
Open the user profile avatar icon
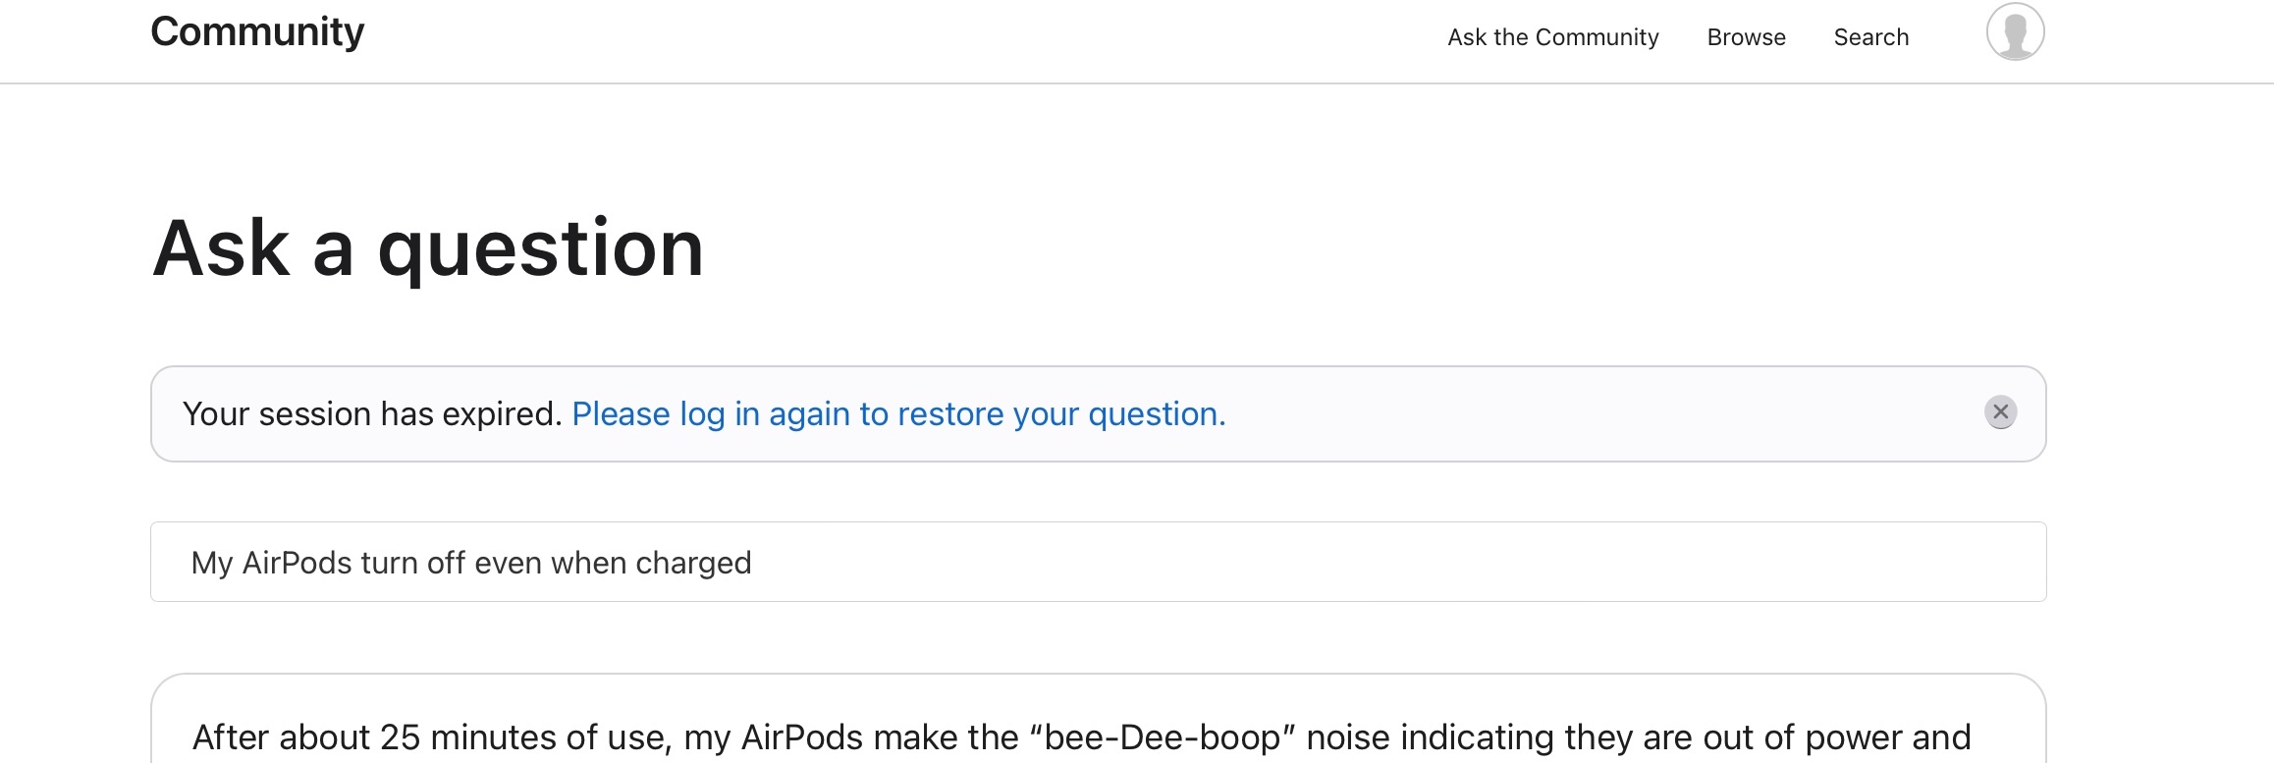2015,32
